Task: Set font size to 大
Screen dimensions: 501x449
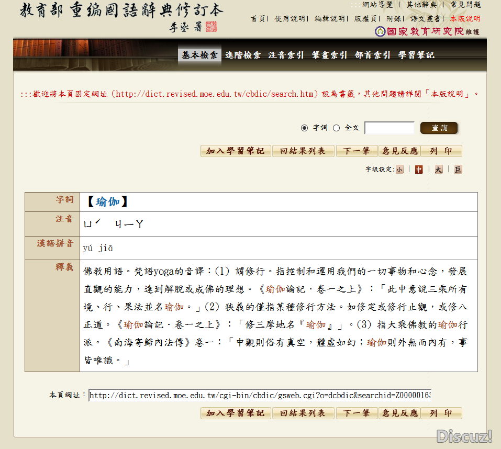Action: [438, 170]
